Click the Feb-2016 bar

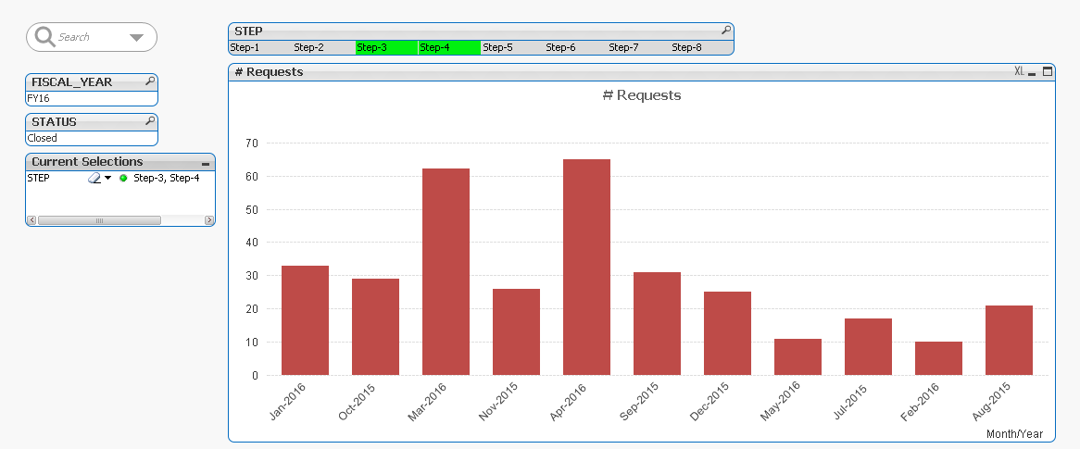click(x=939, y=359)
